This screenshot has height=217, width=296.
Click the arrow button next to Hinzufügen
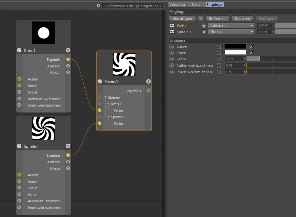(201, 19)
